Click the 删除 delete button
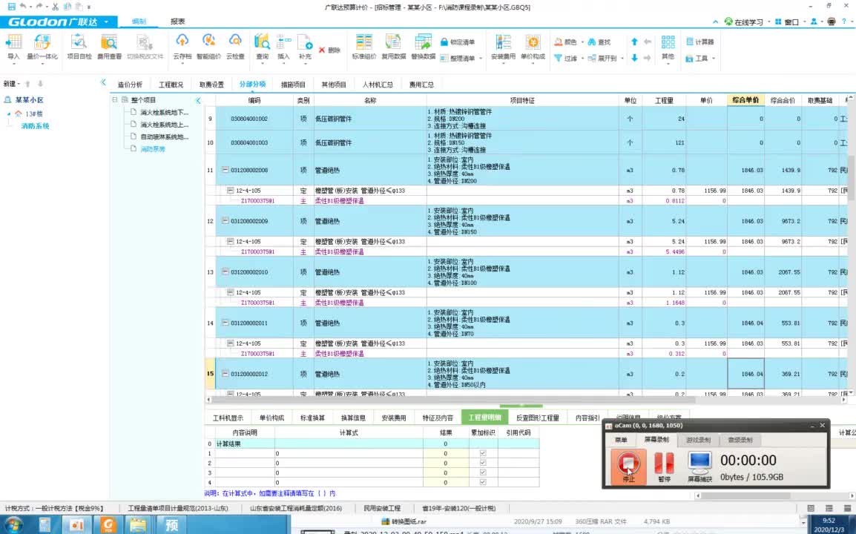This screenshot has width=856, height=534. tap(330, 50)
